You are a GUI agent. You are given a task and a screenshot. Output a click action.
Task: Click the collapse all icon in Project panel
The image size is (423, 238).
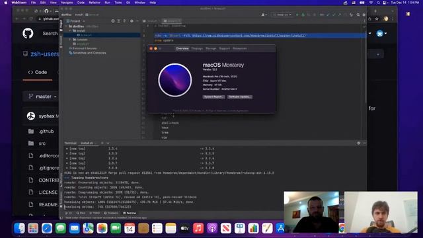[124, 21]
